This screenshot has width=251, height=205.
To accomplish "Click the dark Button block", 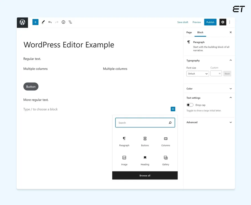I will click(x=31, y=87).
